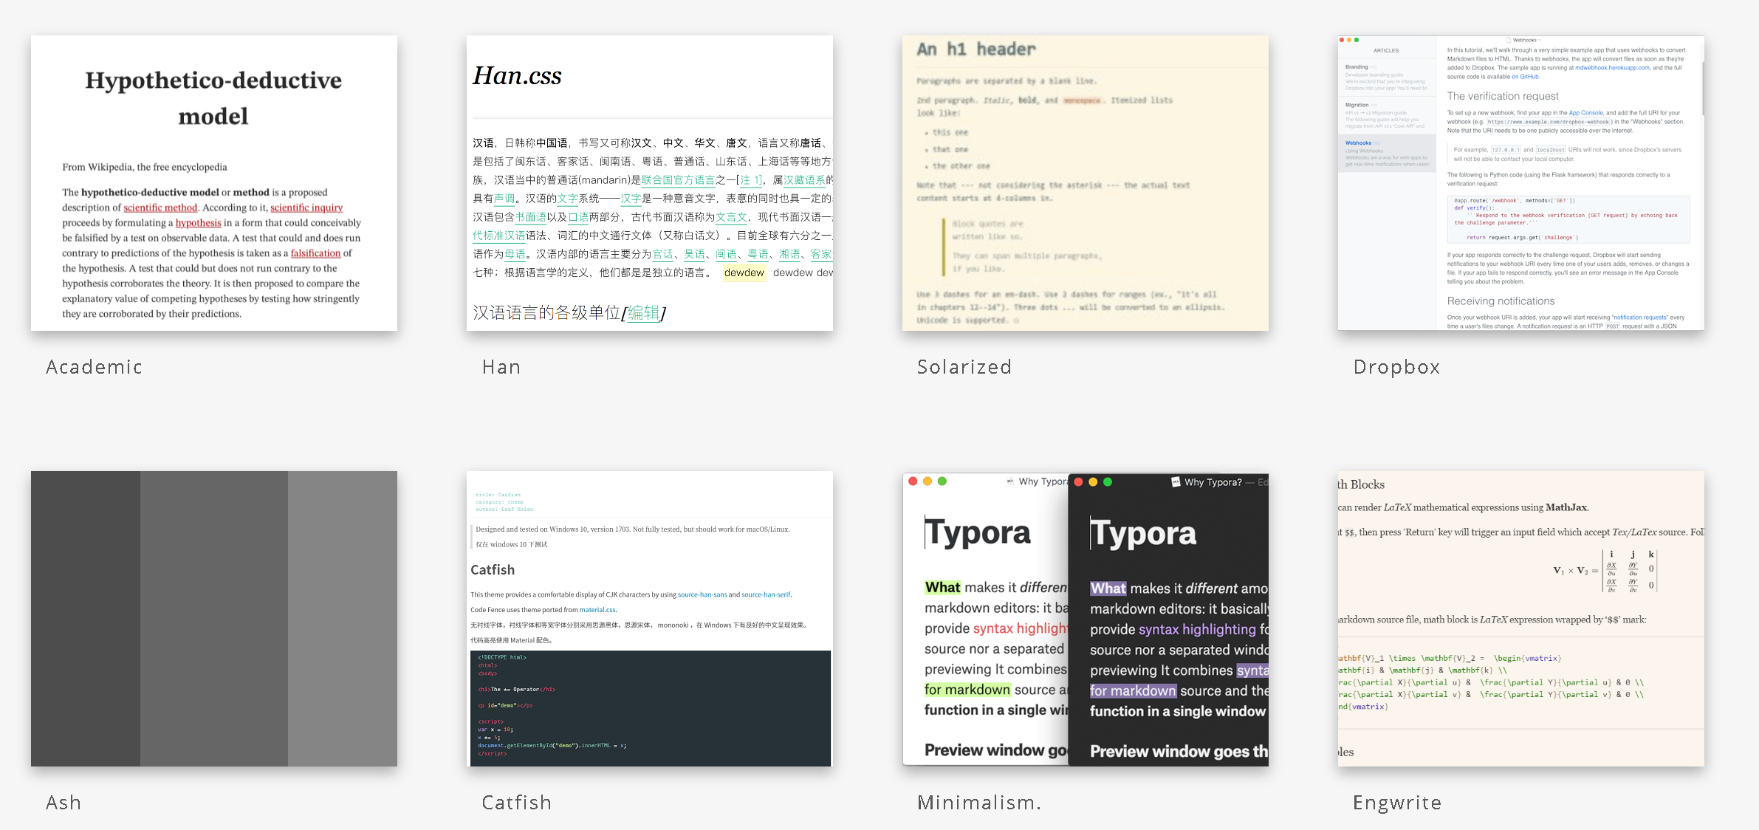Screen dimensions: 1759x830
Task: Click the Dropbox theme label
Action: (x=1396, y=367)
